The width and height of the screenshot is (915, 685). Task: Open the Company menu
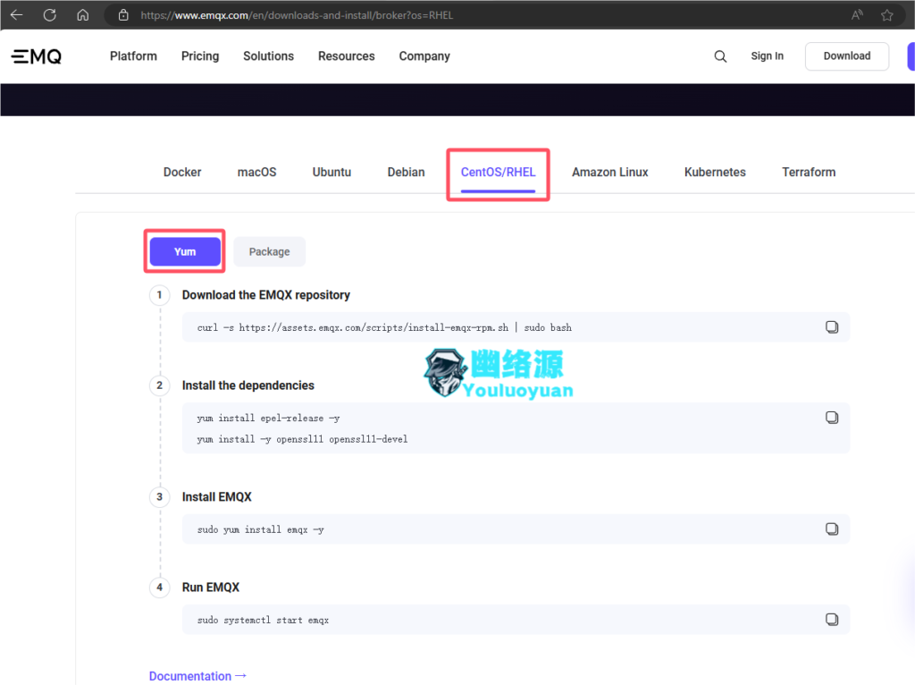[424, 56]
